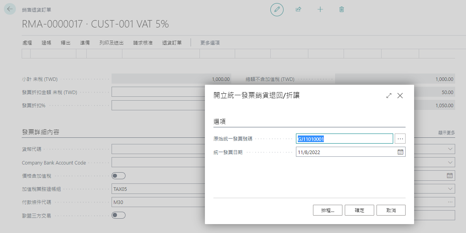Screen dimensions: 466x233
Task: Expand the first dropdown chevron in the right column
Action: pos(450,149)
